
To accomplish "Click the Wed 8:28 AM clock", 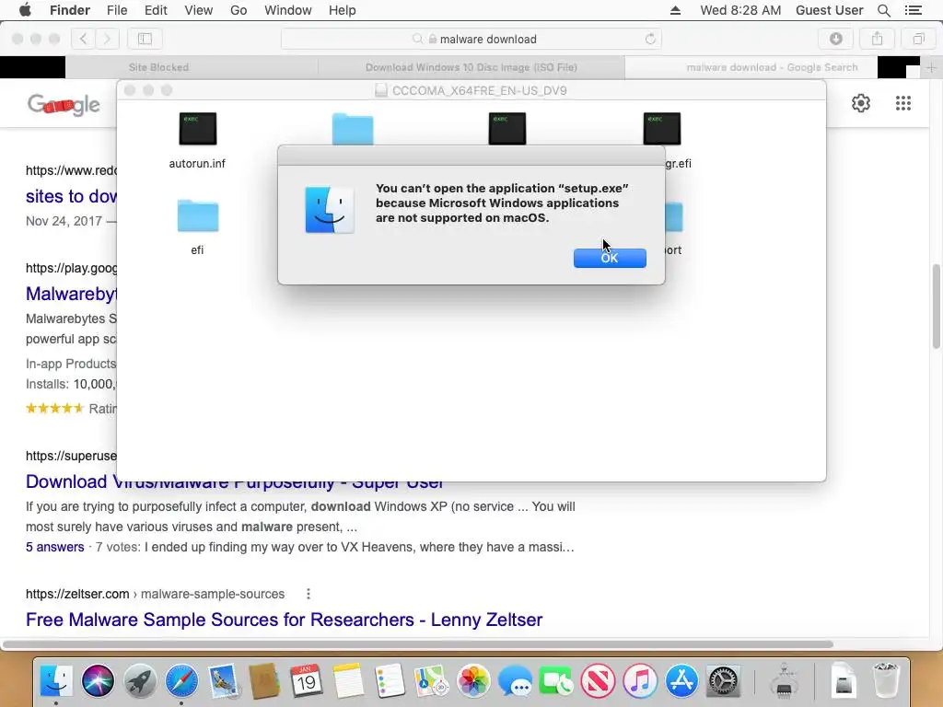I will coord(740,10).
